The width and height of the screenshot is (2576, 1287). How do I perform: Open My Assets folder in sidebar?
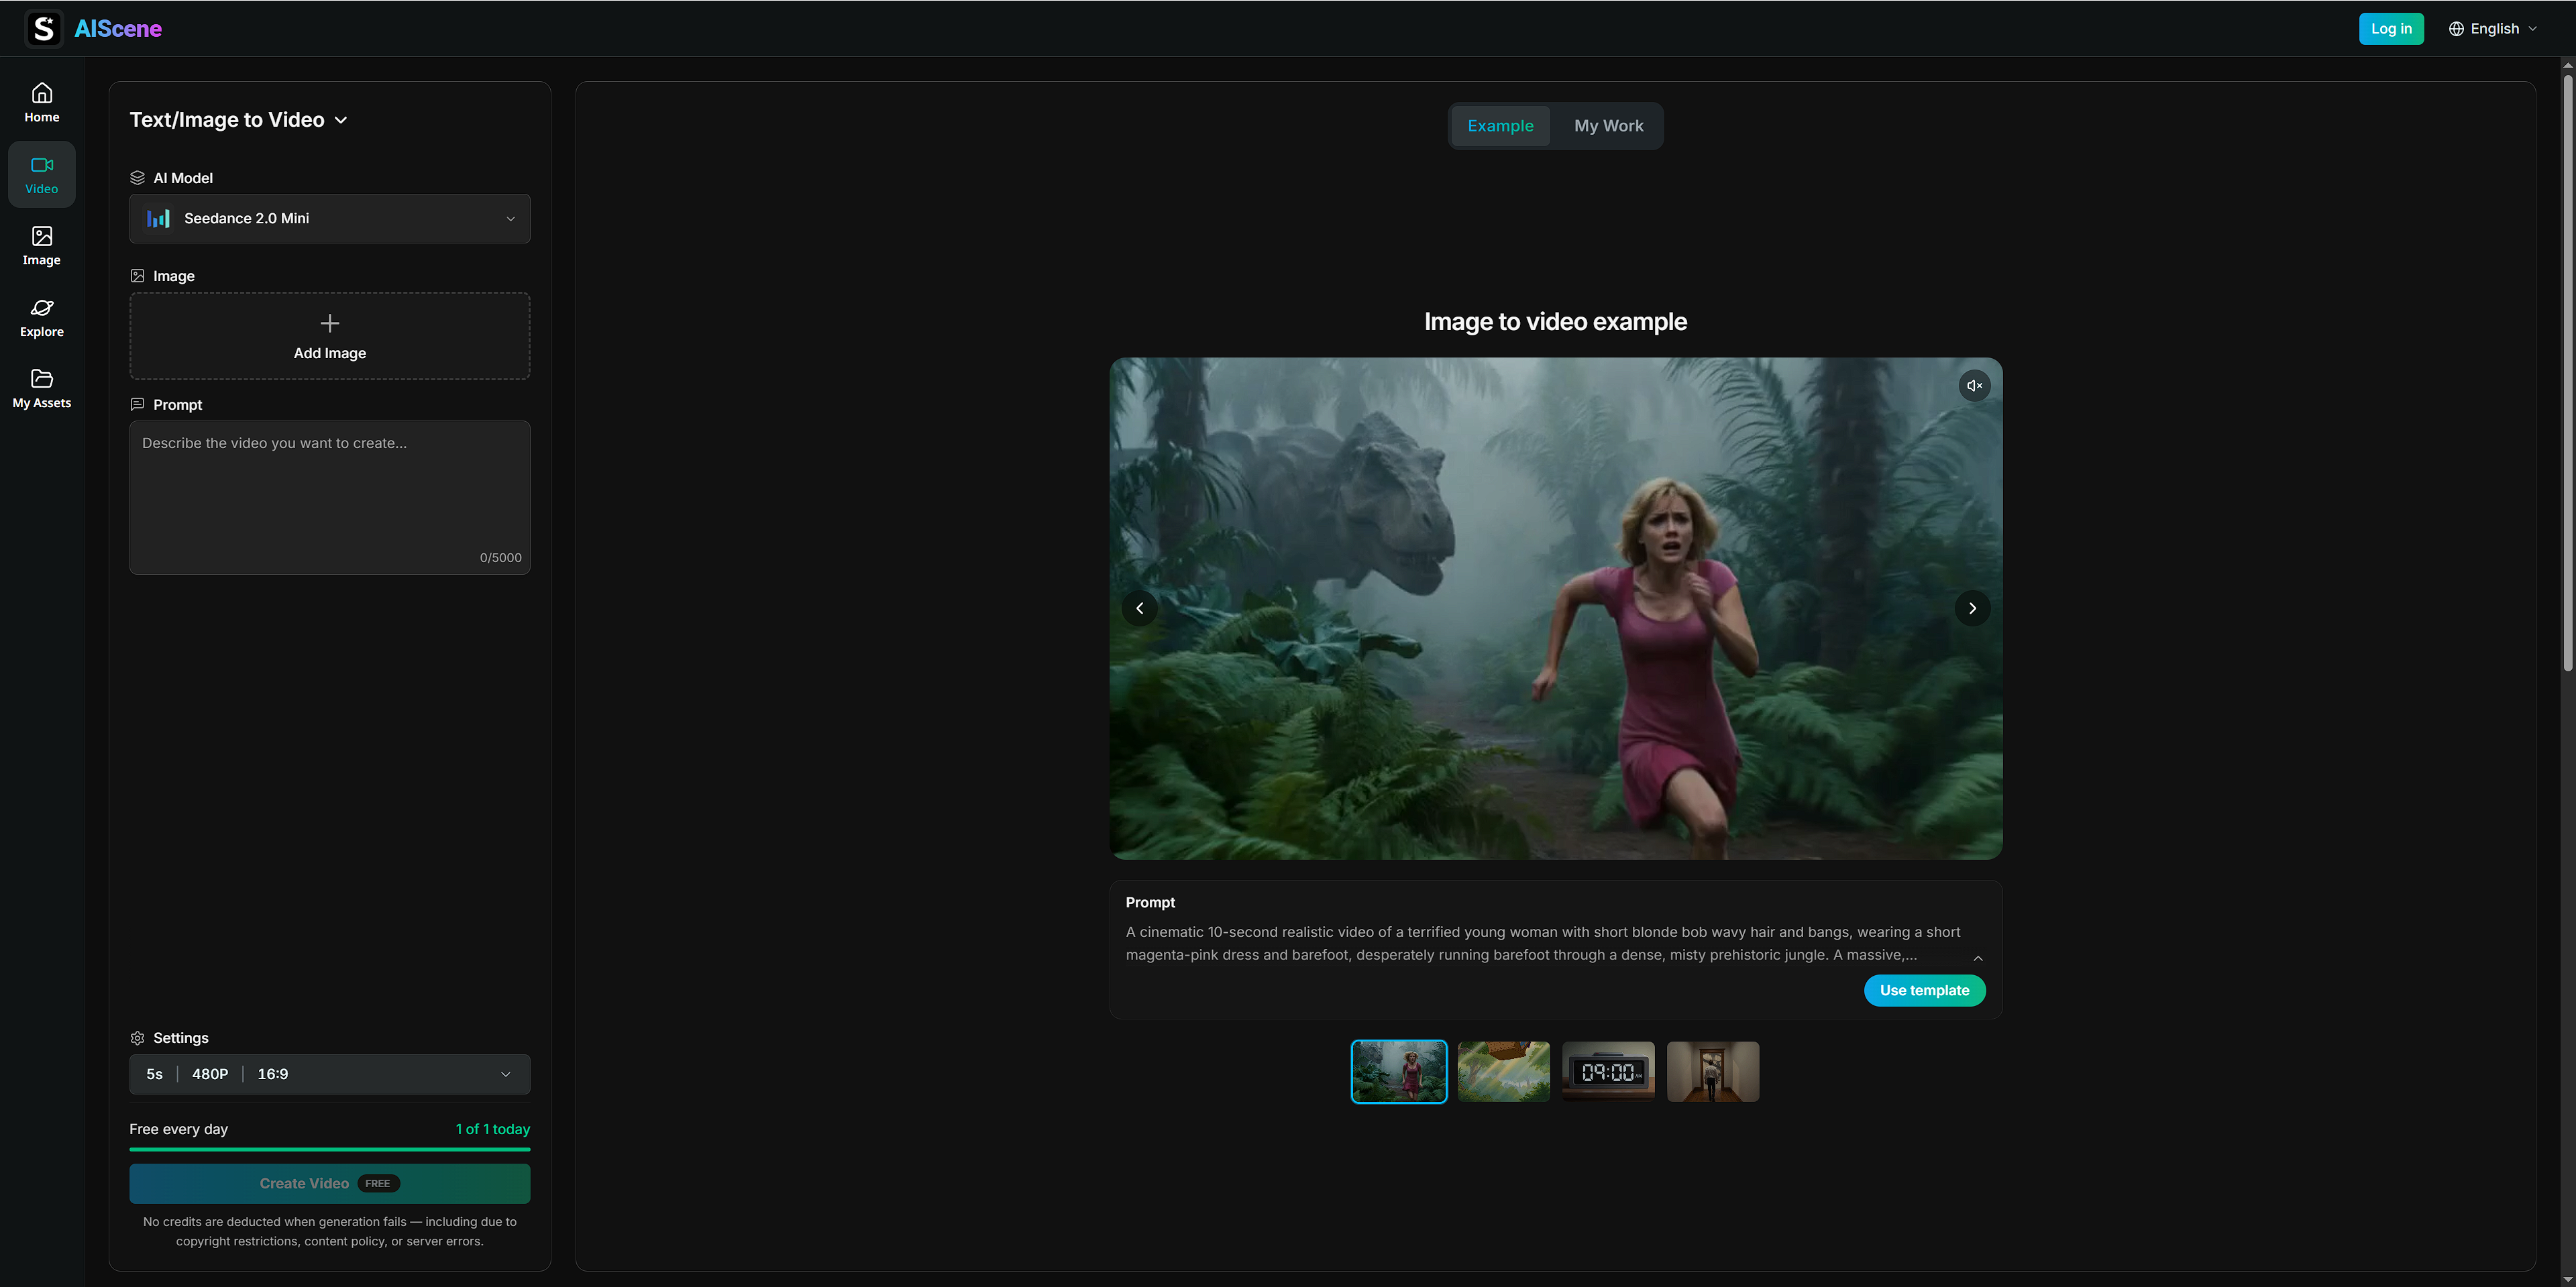point(42,389)
